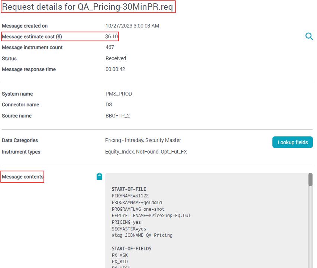Click the Message contents label
Screen dimensions: 317x268
coord(23,177)
